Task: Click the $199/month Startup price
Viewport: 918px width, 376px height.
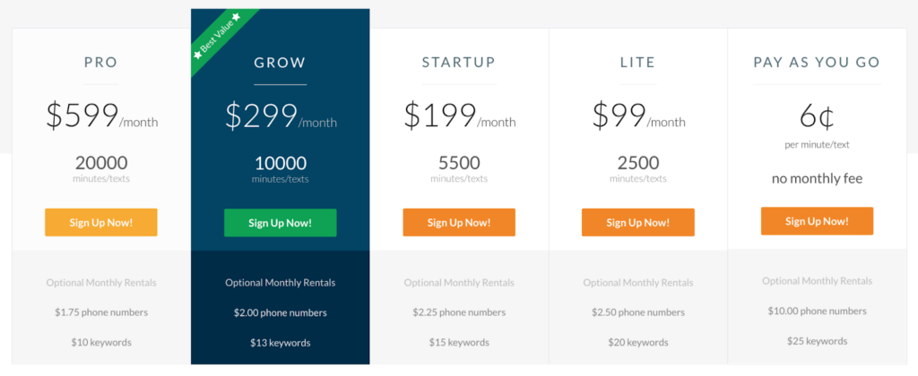Action: point(459,116)
